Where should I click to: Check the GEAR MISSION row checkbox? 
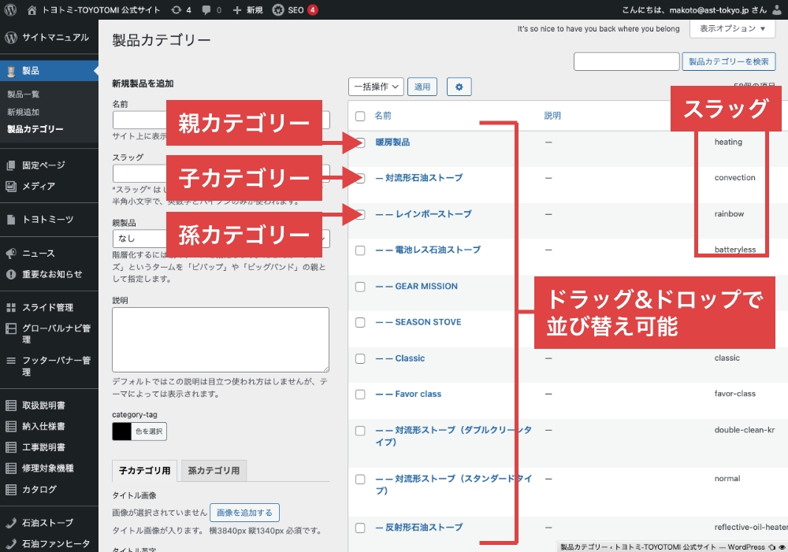(x=360, y=287)
